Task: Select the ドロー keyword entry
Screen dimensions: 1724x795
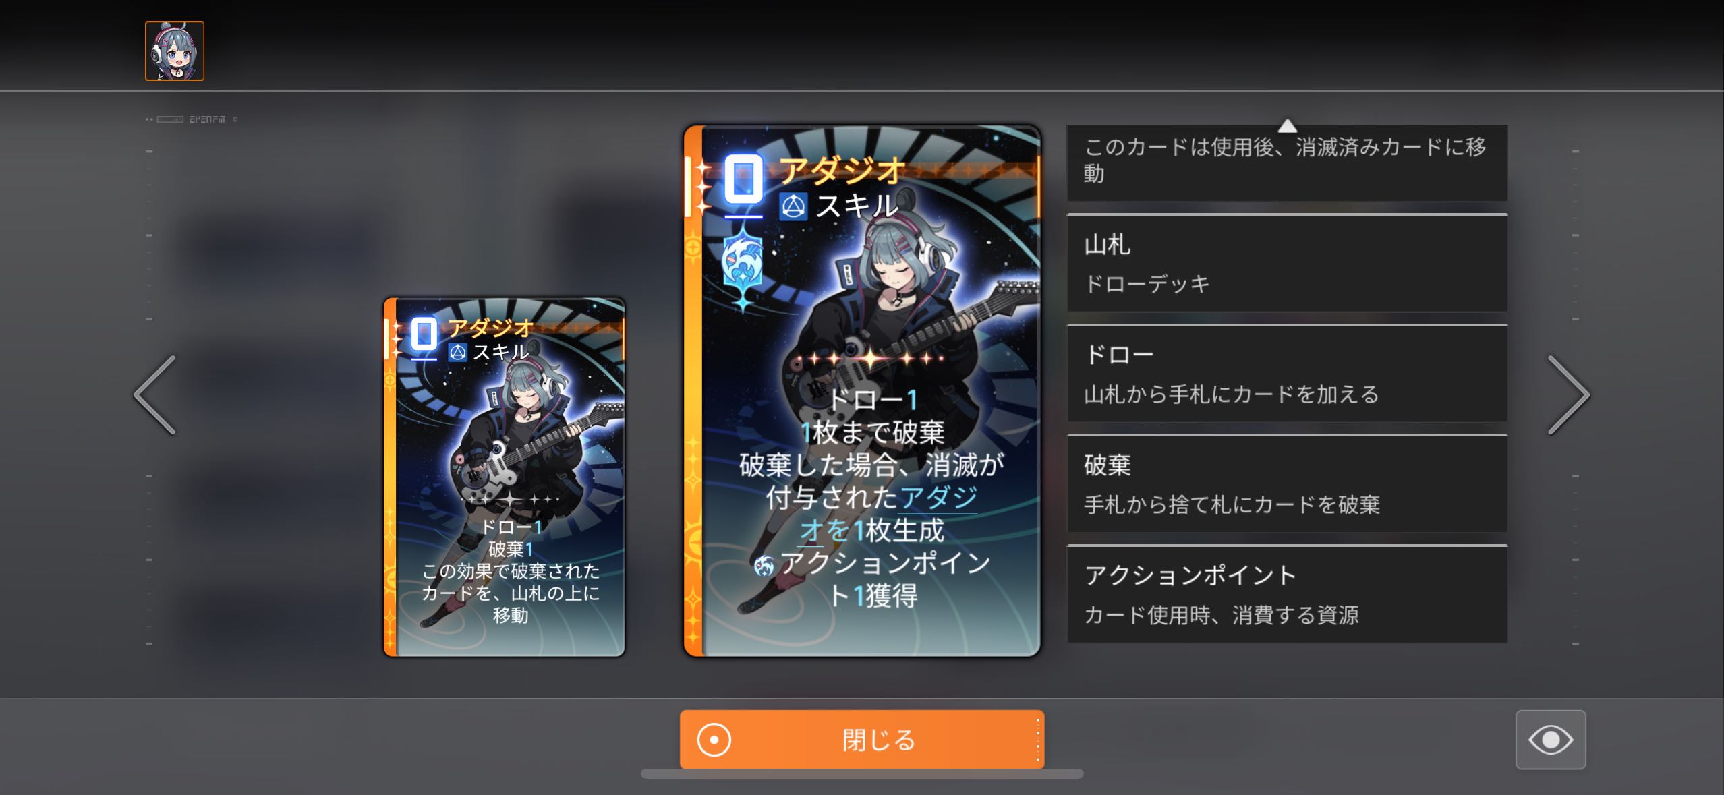Action: (1287, 374)
